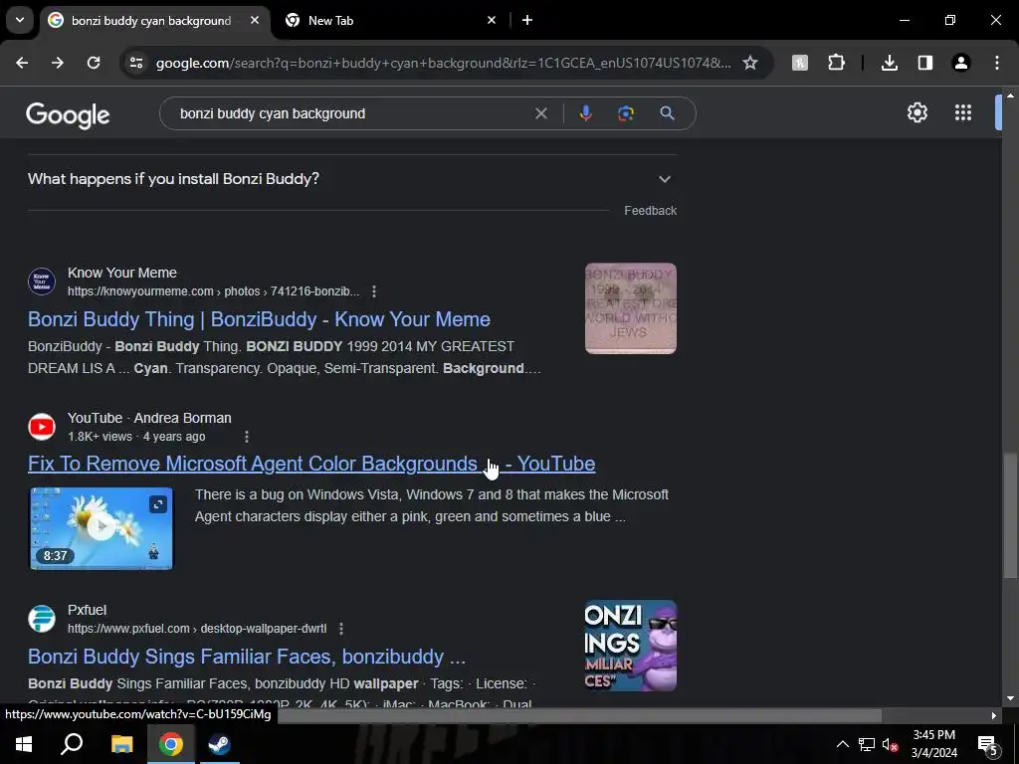The width and height of the screenshot is (1019, 764).
Task: Clear the search query with X
Action: tap(540, 113)
